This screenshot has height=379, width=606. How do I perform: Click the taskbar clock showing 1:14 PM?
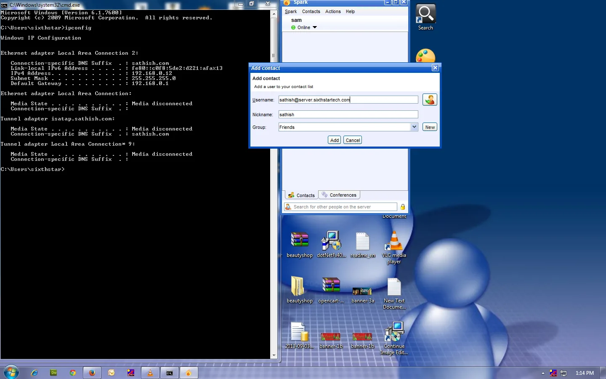click(585, 373)
